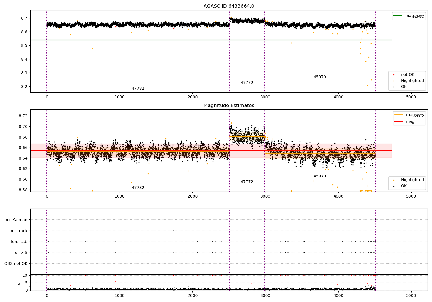Click obsid label '45979' in the AGASC ID plot
Viewport: 432px width, 302px height.
click(320, 77)
